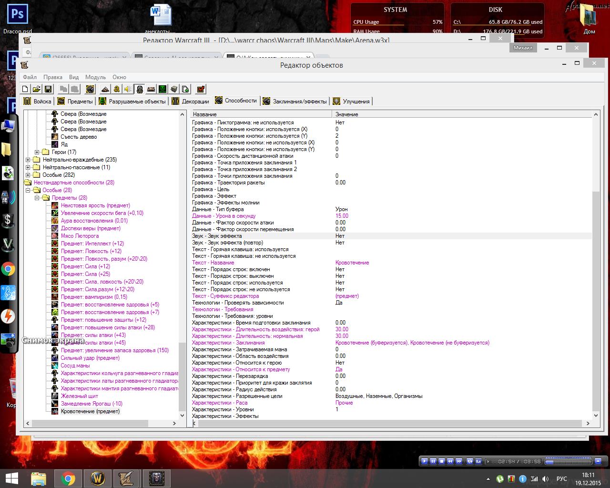Open the Правка menu
This screenshot has width=610, height=488.
(52, 77)
